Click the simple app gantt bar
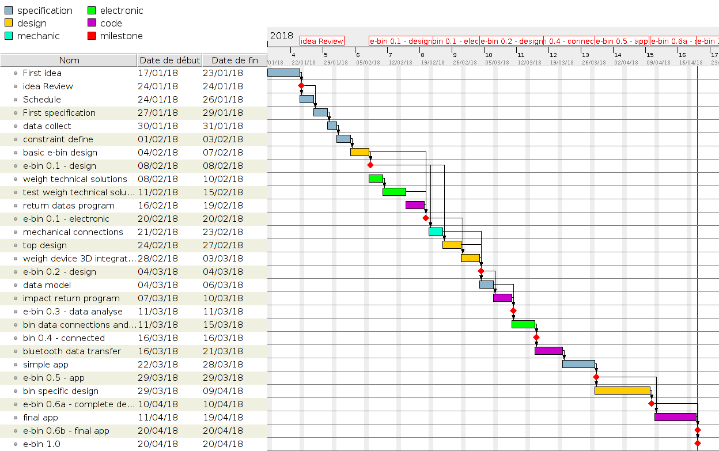Viewport: 719px width, 451px height. (578, 364)
